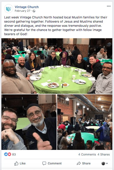Click the Vintage Church profile logo
114x170 pixels.
pyautogui.click(x=9, y=9)
